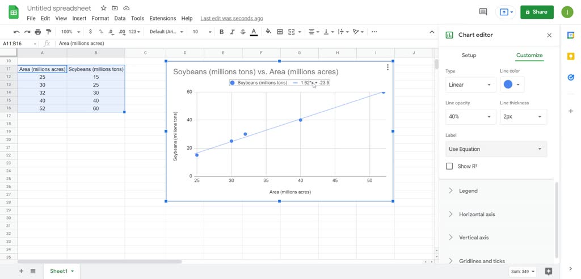Apply Strikethrough formatting
The width and height of the screenshot is (581, 279).
(x=243, y=32)
